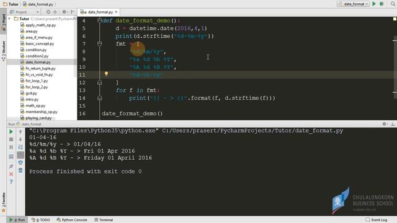Screen dimensions: 397x223
Task: Restore layout icon in Run panel
Action: pos(11,157)
